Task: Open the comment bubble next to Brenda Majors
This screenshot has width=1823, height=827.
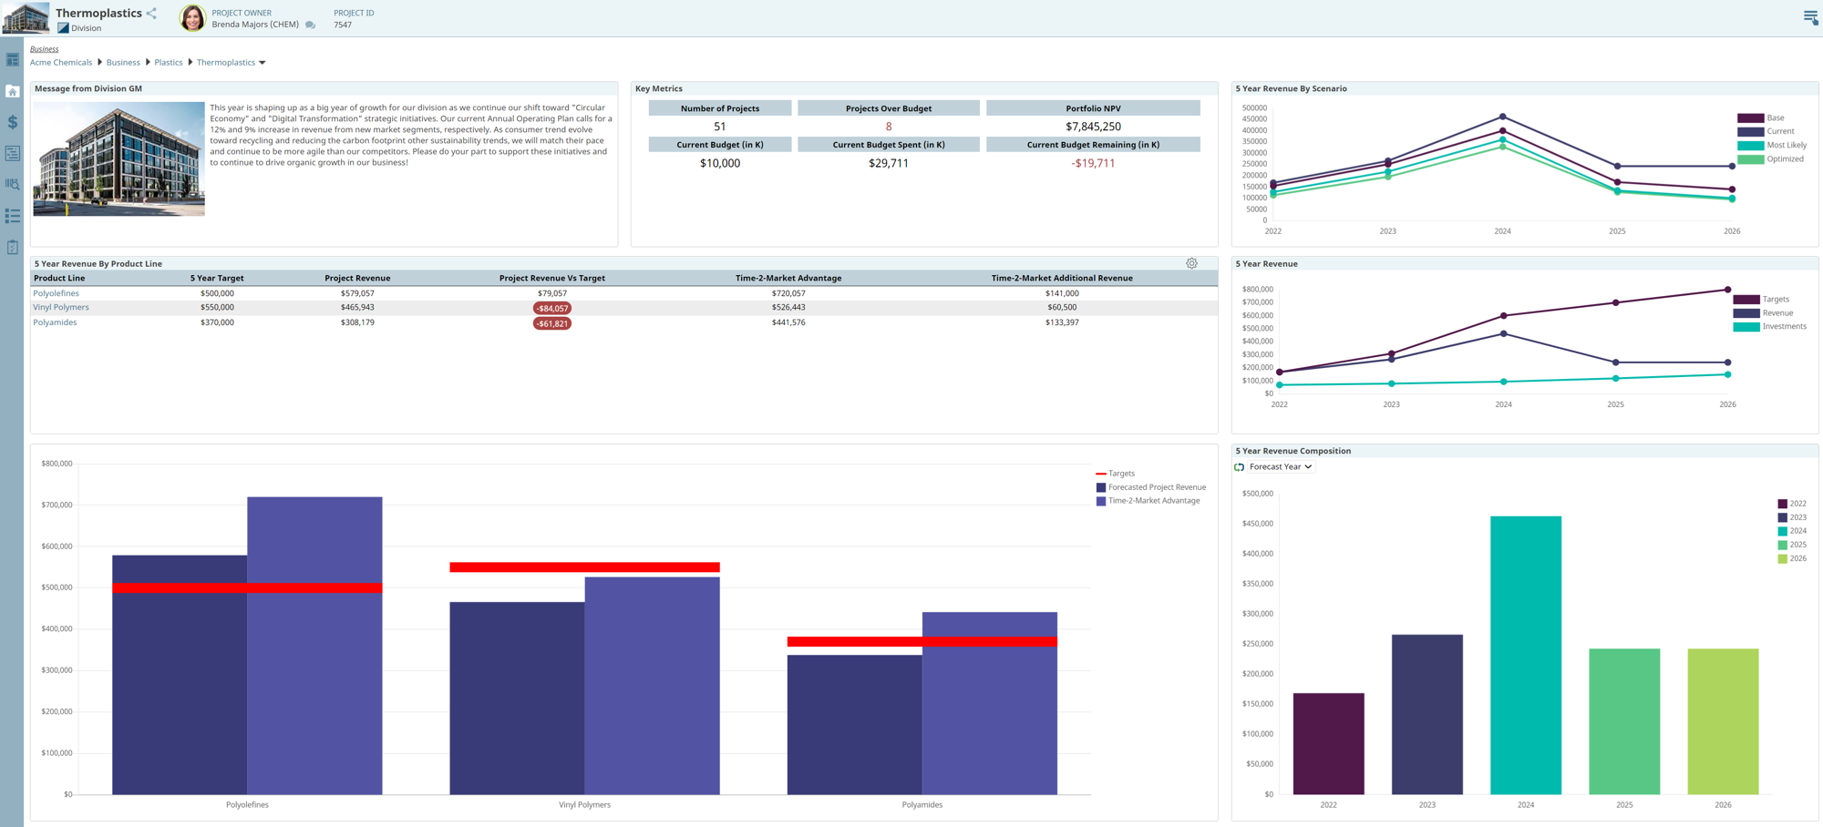Action: pyautogui.click(x=309, y=25)
